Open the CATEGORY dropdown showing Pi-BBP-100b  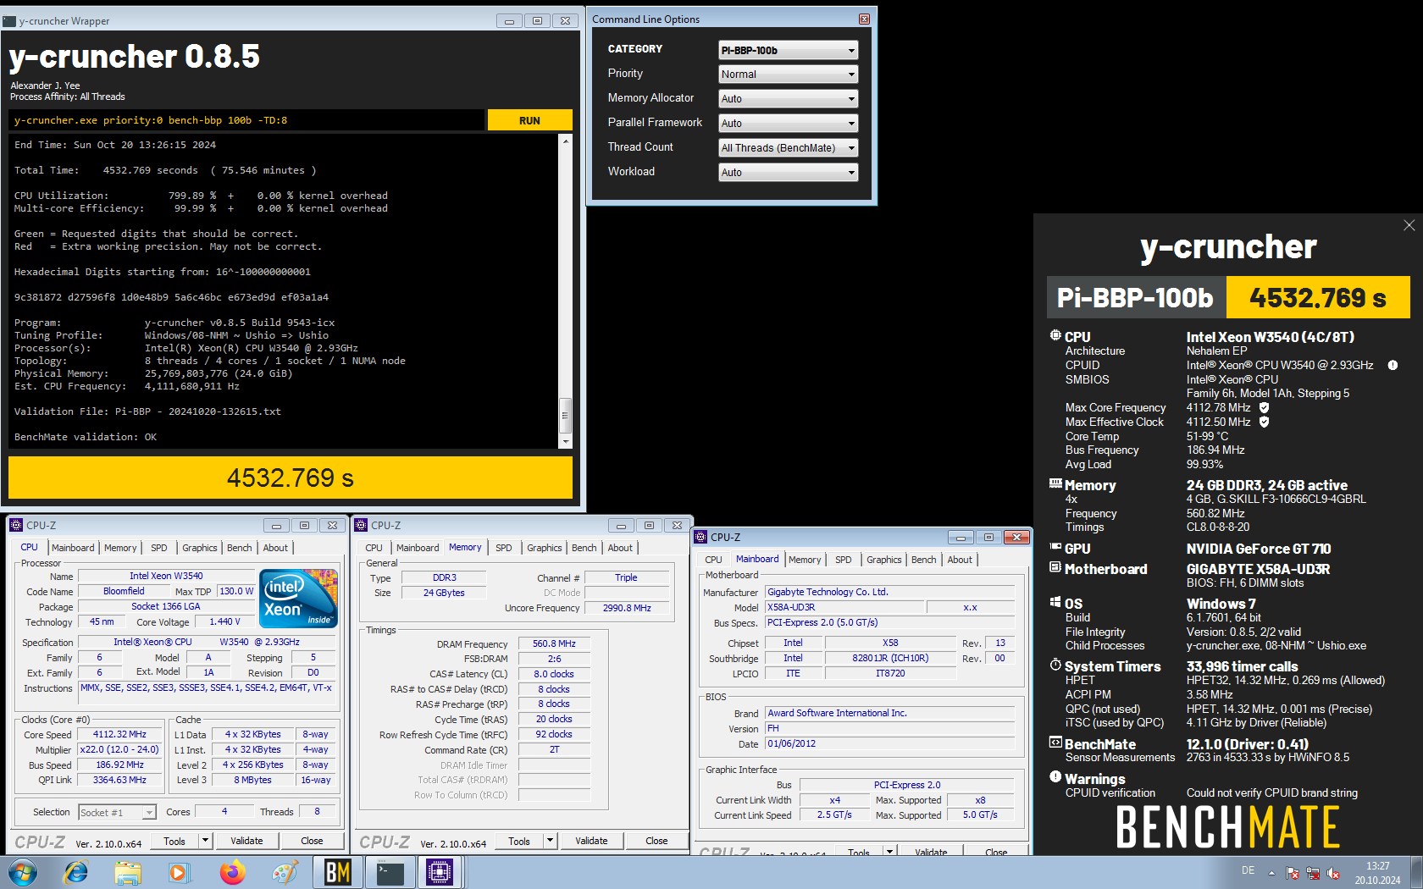click(x=788, y=50)
